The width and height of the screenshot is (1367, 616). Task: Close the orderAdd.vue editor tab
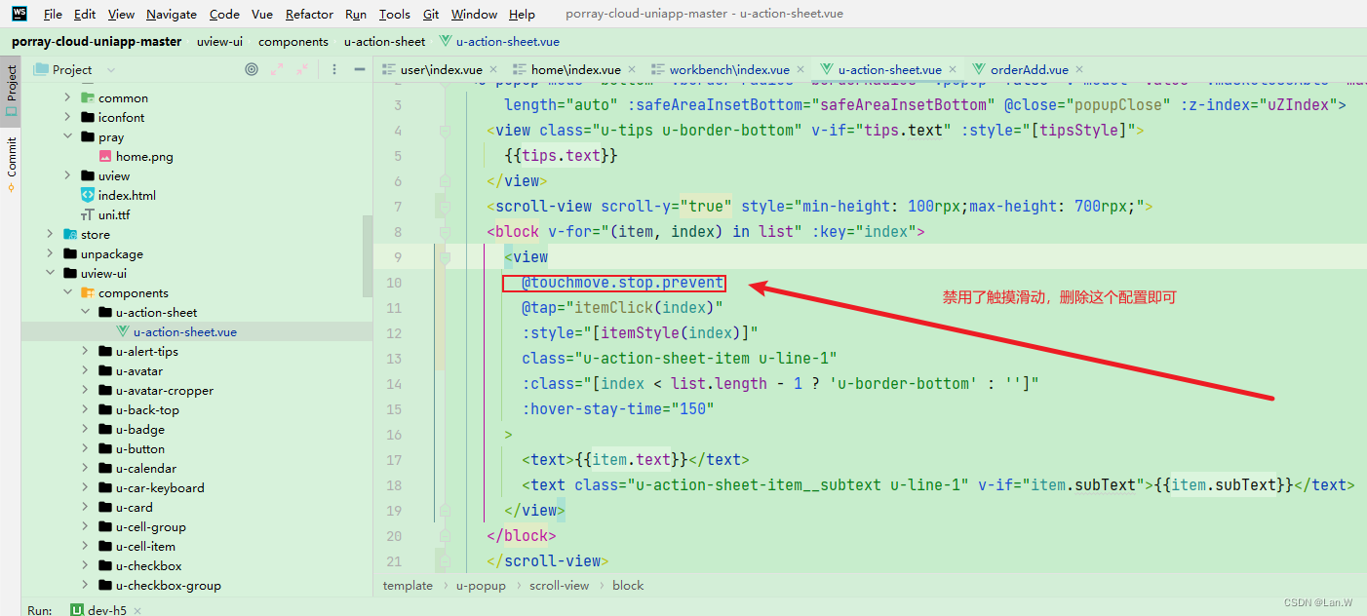(x=1077, y=69)
